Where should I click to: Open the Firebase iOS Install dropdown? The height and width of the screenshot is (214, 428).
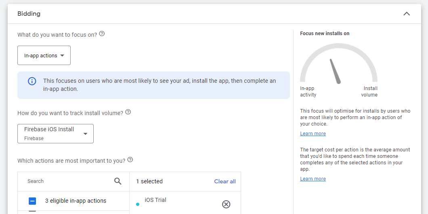point(55,134)
